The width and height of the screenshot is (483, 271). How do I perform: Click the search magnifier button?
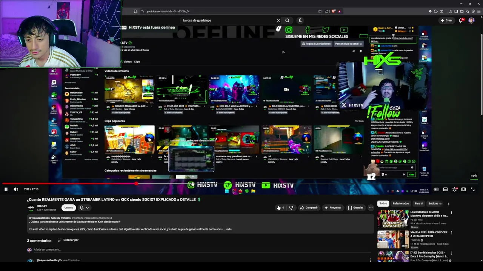point(287,20)
